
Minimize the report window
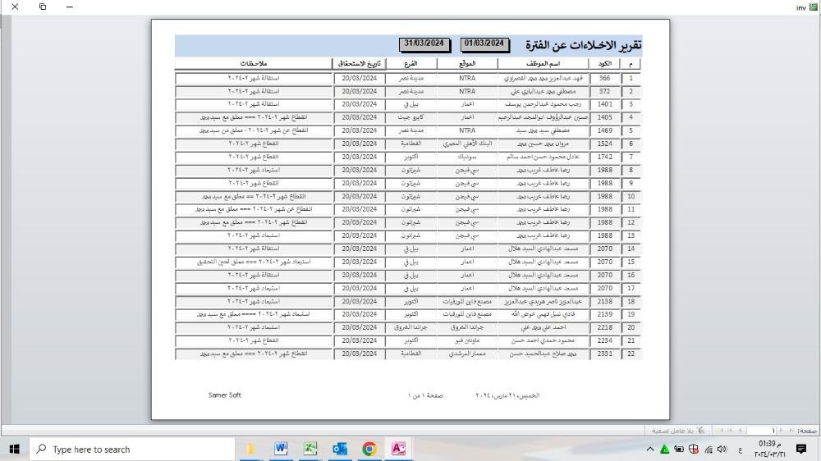pyautogui.click(x=70, y=7)
